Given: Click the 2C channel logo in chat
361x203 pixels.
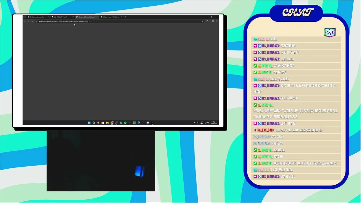Looking at the screenshot, I should [x=330, y=32].
